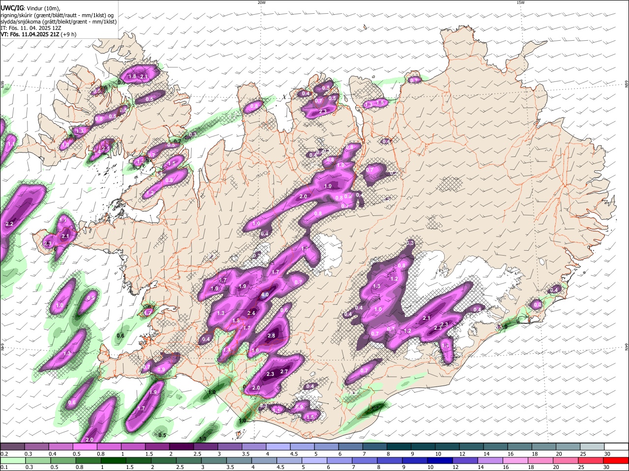629x471 pixels.
Task: Click the "IT: Fös. 11. 04. 2025 12Z" line
Action: tap(30, 28)
